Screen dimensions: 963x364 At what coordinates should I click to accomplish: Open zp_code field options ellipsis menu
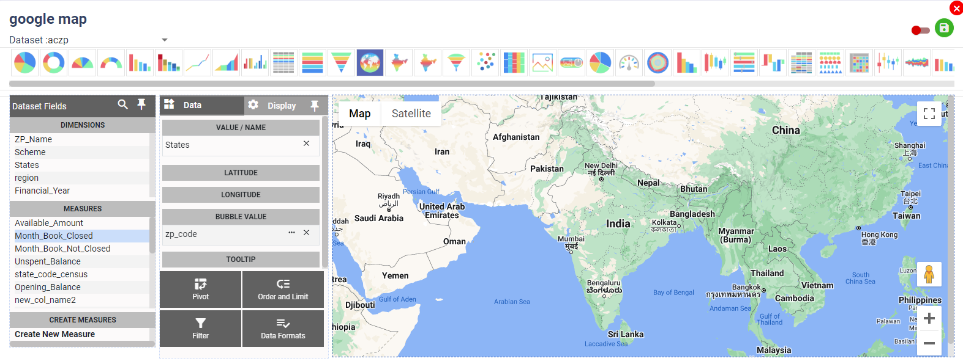(x=291, y=233)
